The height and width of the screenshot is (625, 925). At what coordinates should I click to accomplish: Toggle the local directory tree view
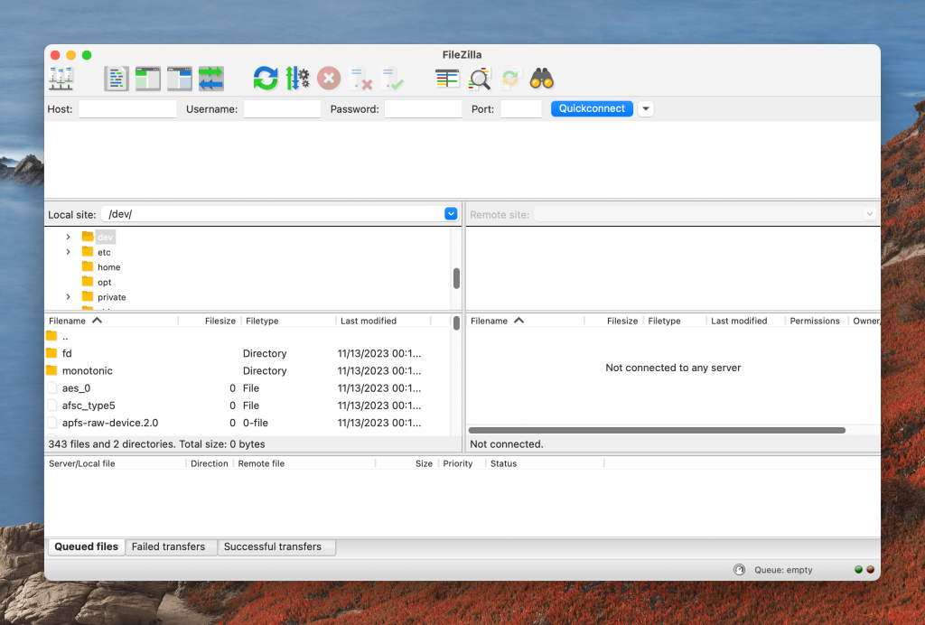pyautogui.click(x=147, y=79)
